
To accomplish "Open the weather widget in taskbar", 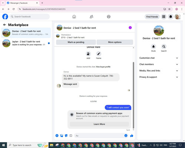I will click(142, 145).
